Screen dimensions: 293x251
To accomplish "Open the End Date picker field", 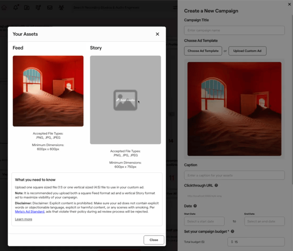I will [x=264, y=221].
